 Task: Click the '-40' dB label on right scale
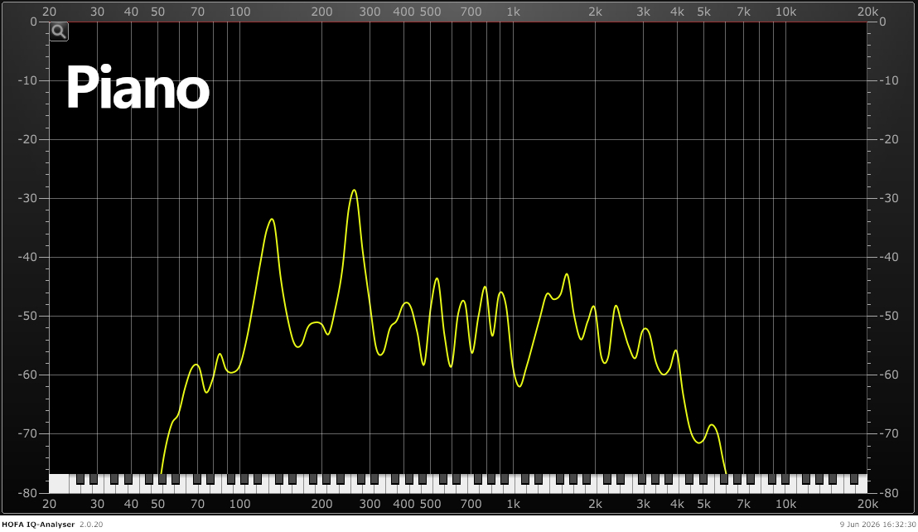(x=889, y=257)
